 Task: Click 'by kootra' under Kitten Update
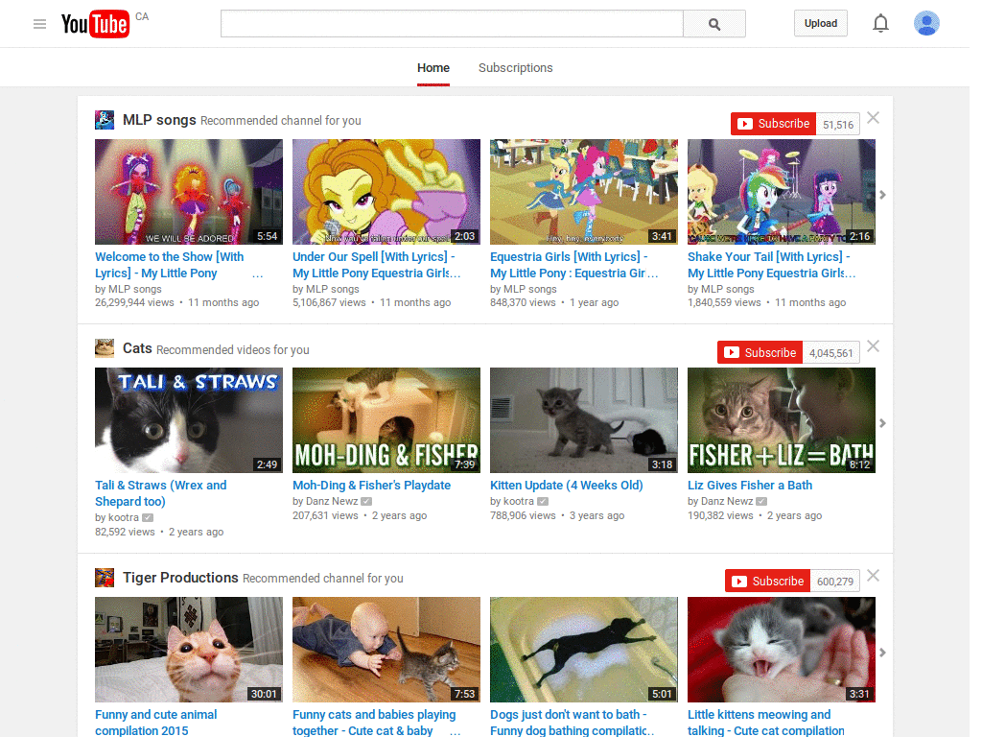(x=512, y=501)
